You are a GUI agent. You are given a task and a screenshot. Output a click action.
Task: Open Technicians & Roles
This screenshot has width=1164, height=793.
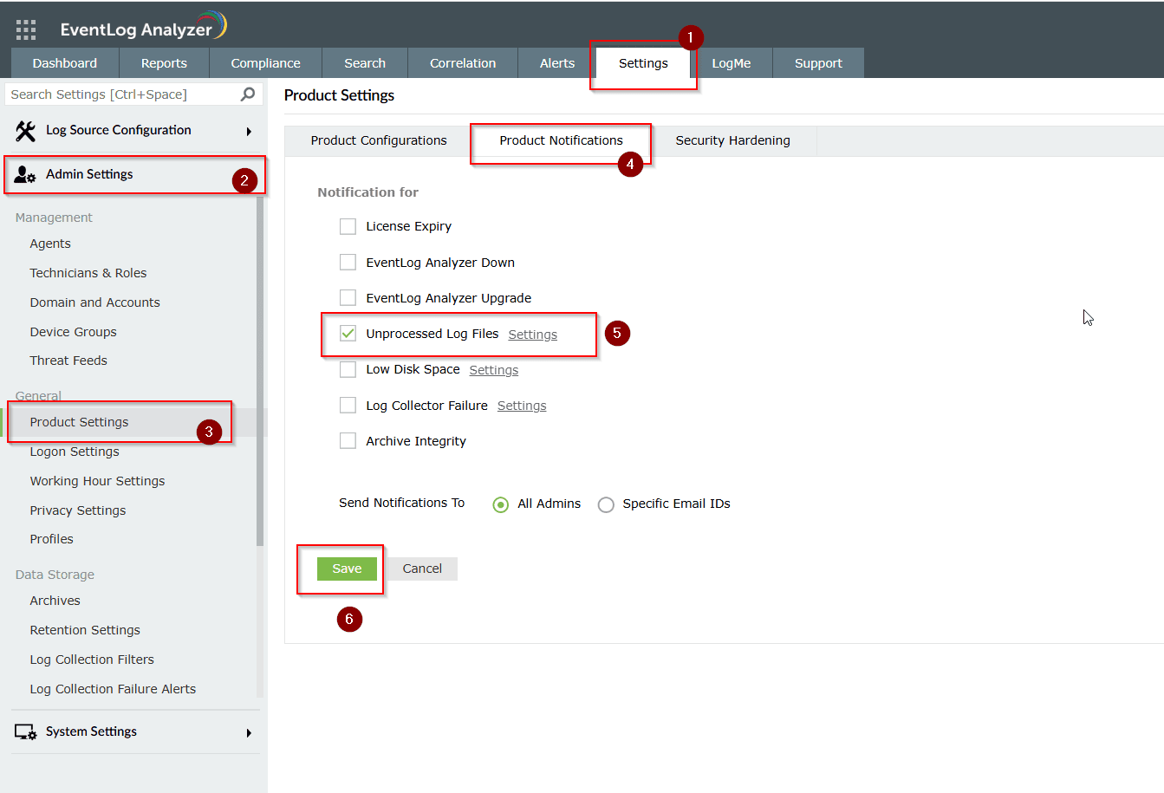[x=88, y=273]
